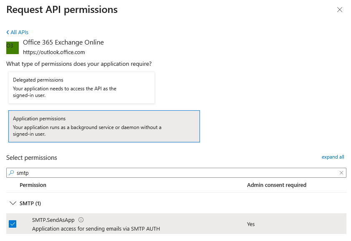
Task: Click the Yes admin consent value
Action: pyautogui.click(x=250, y=224)
